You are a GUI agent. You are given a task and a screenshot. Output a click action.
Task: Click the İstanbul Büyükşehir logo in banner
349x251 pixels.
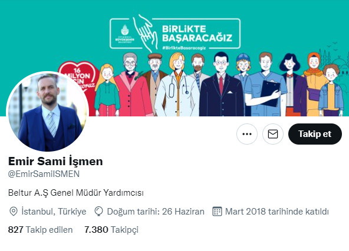pos(124,34)
